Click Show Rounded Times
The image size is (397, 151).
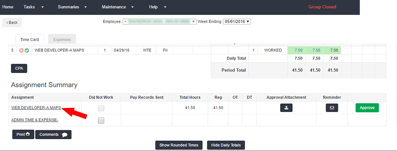pos(179,145)
